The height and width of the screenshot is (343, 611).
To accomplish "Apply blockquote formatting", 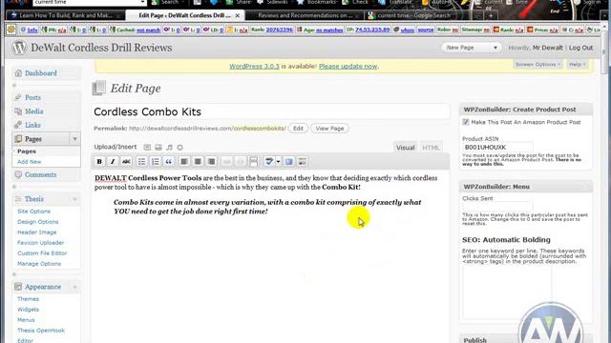I will coord(168,161).
